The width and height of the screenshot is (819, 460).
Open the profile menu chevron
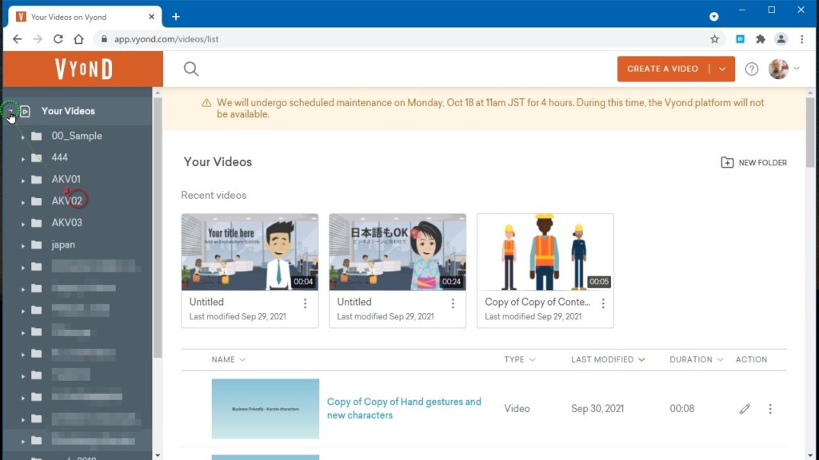click(x=797, y=69)
